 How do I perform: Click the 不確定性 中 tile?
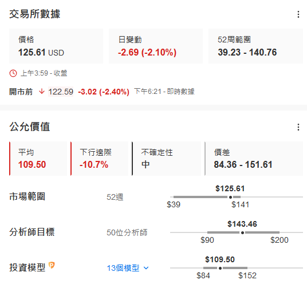(x=167, y=159)
